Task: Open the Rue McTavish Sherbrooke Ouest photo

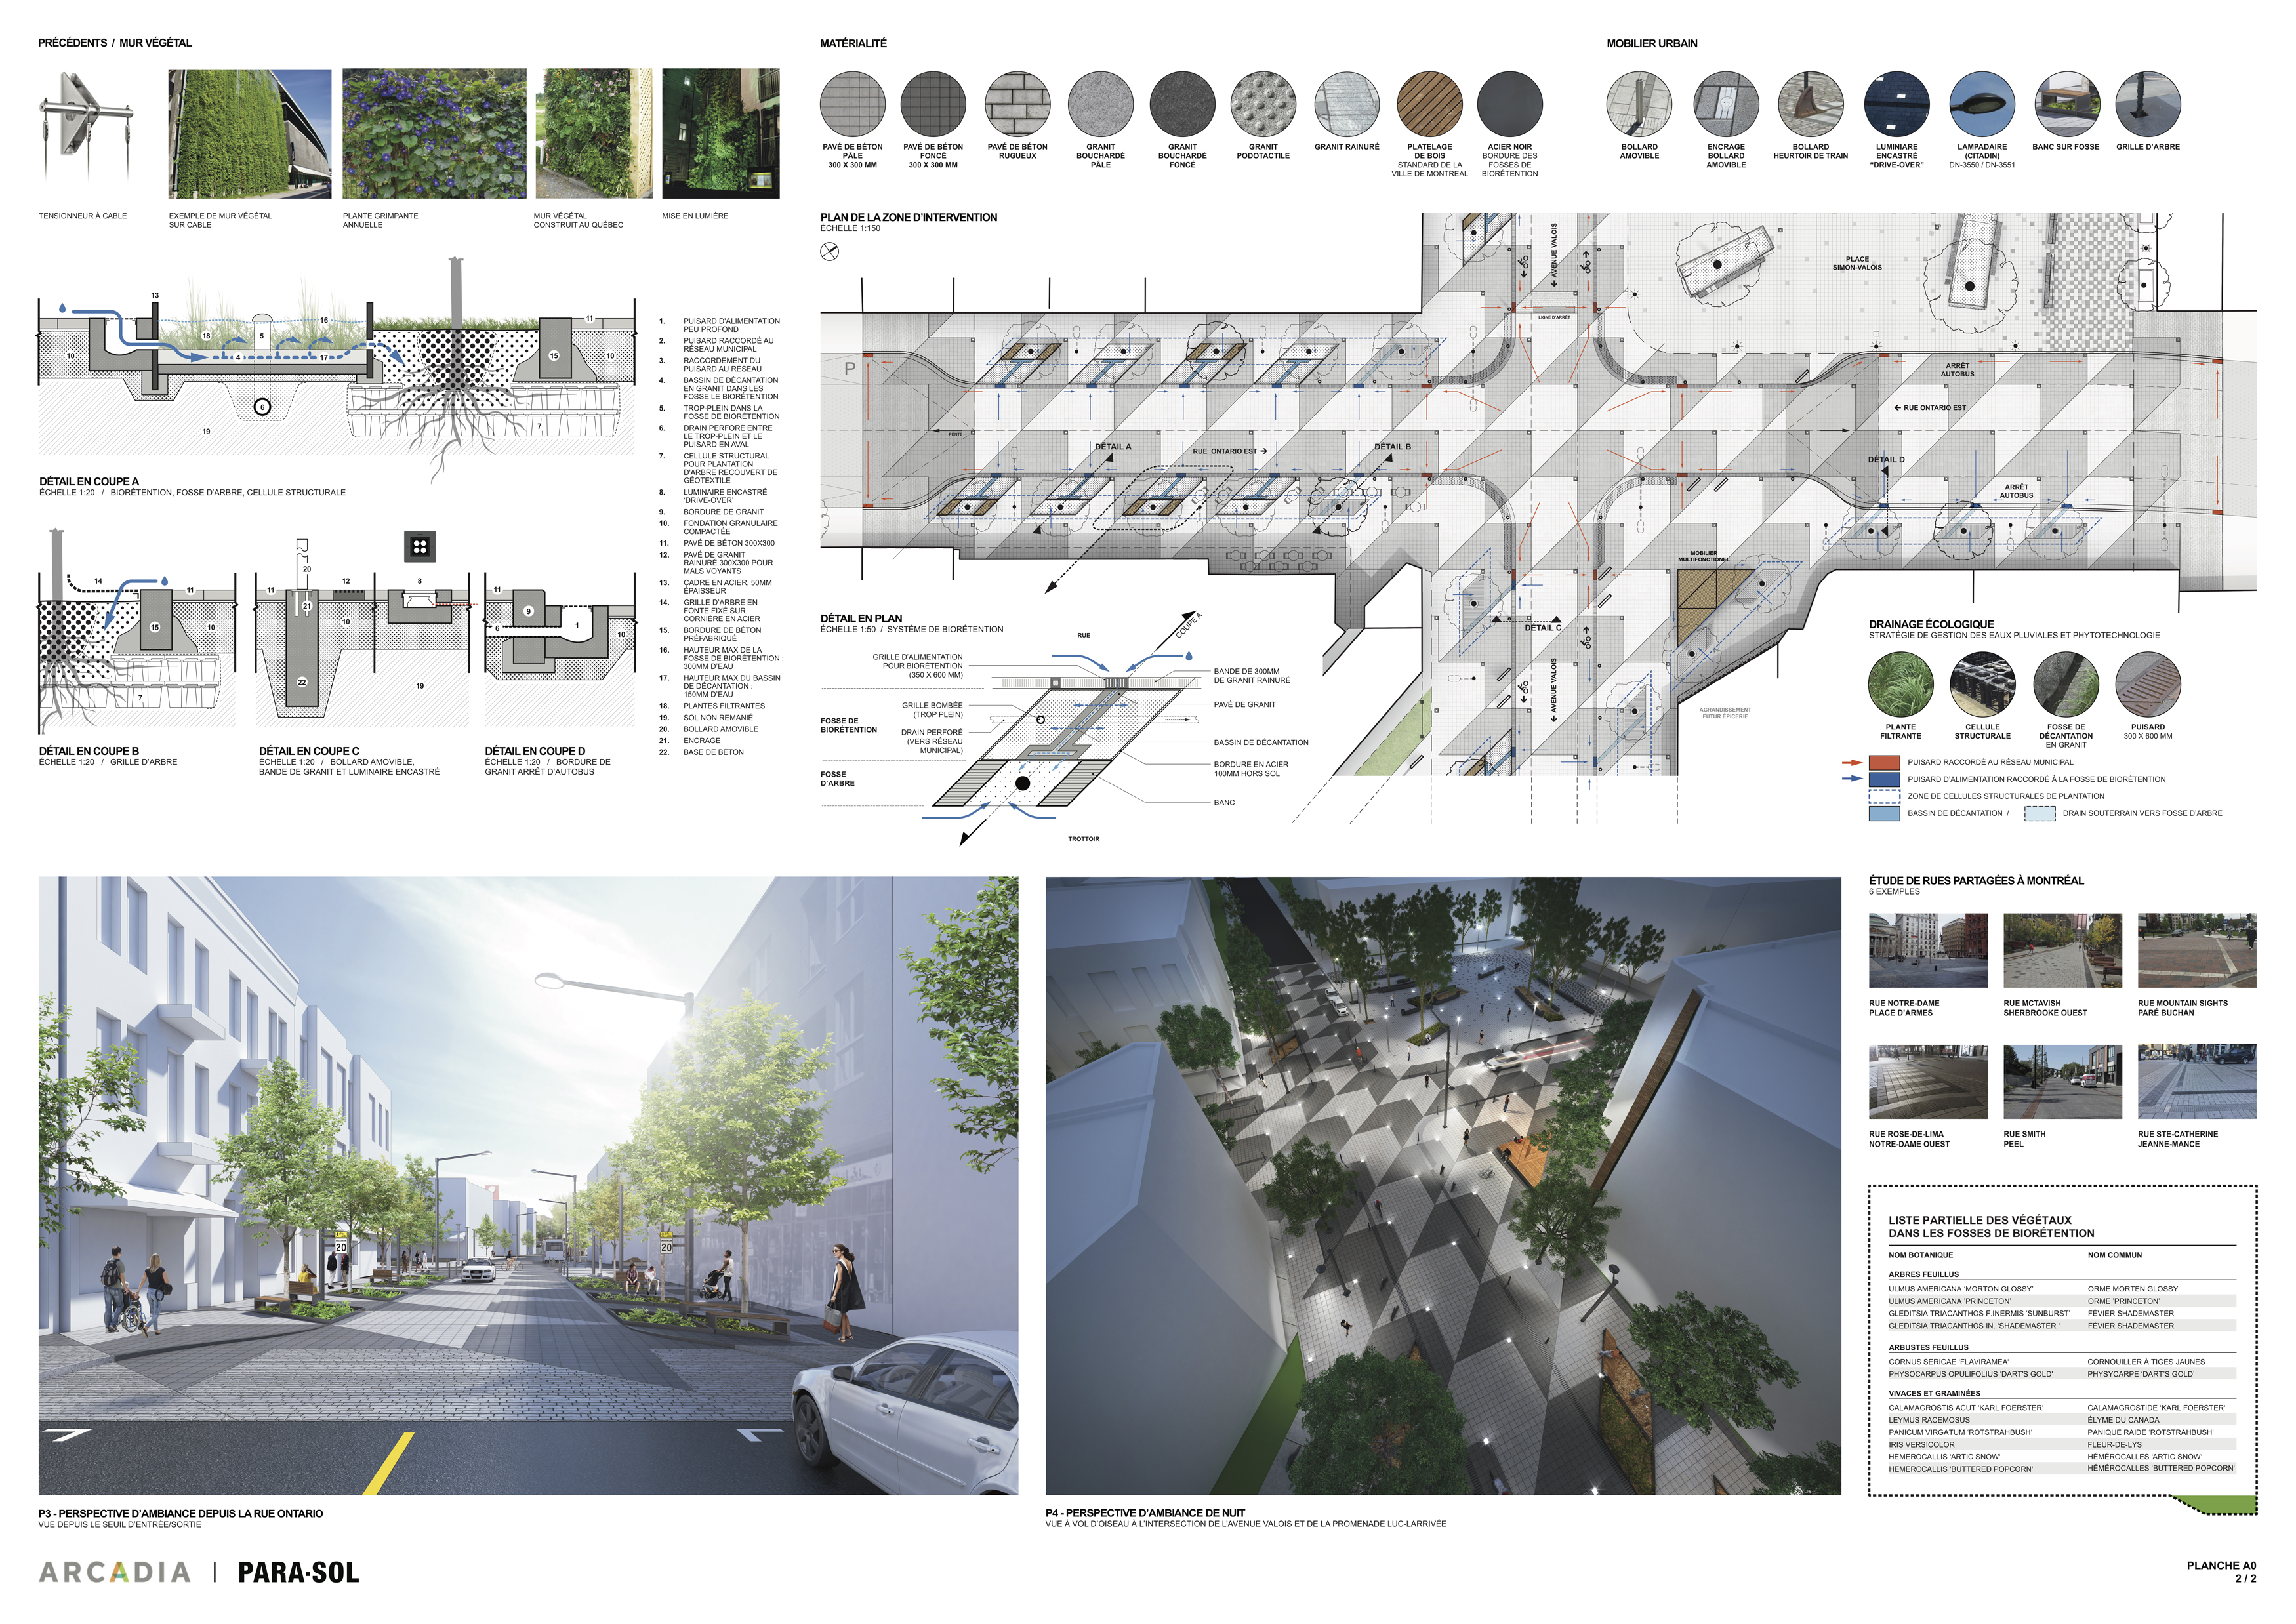Action: pos(2063,951)
